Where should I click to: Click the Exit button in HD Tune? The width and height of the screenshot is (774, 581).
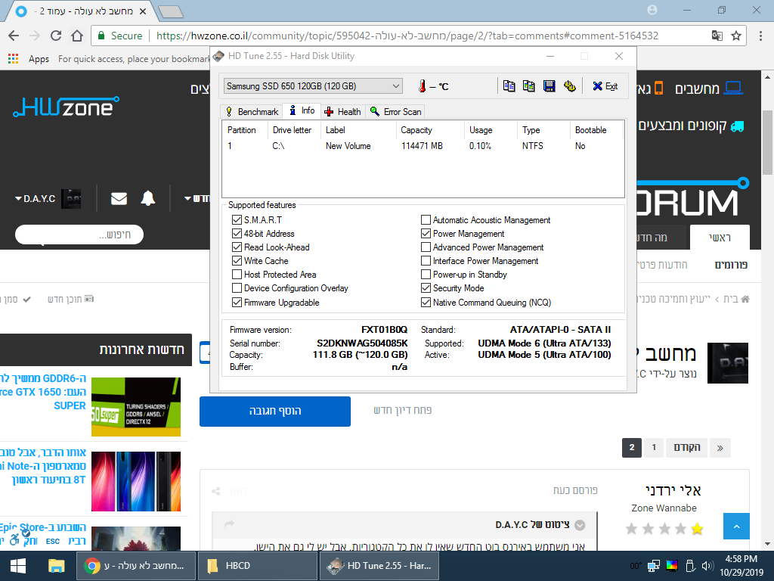pyautogui.click(x=605, y=86)
